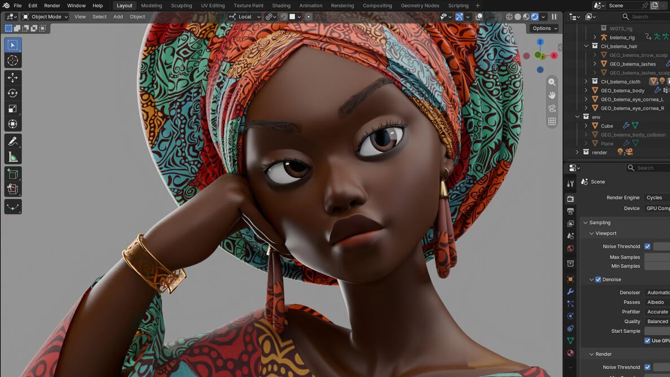Open the Object Mode dropdown
Image resolution: width=670 pixels, height=377 pixels.
pos(45,17)
